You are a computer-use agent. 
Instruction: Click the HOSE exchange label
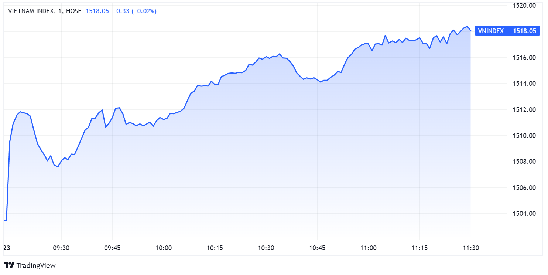click(x=73, y=11)
